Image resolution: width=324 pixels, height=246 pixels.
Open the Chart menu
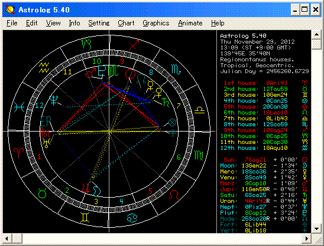tap(126, 23)
